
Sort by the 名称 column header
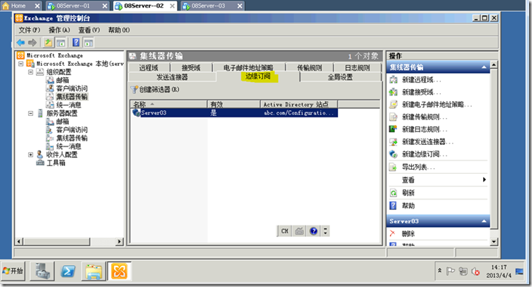(168, 104)
